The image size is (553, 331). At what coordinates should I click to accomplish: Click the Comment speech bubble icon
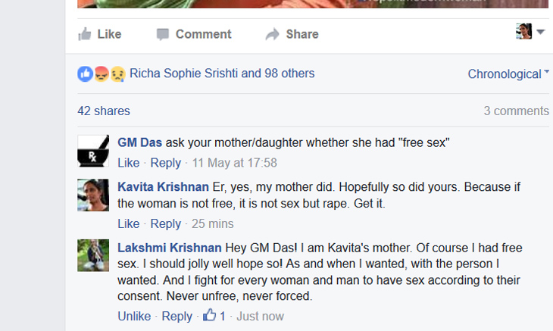point(163,34)
